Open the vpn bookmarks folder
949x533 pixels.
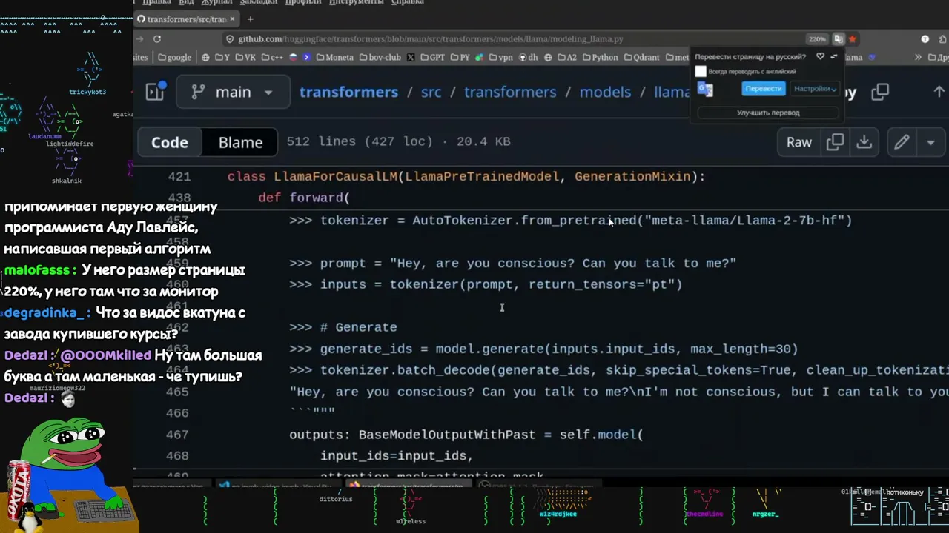point(500,57)
